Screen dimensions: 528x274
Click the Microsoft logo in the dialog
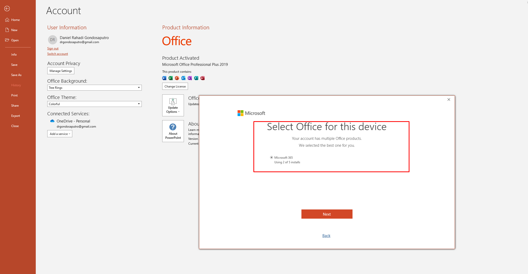pos(251,113)
